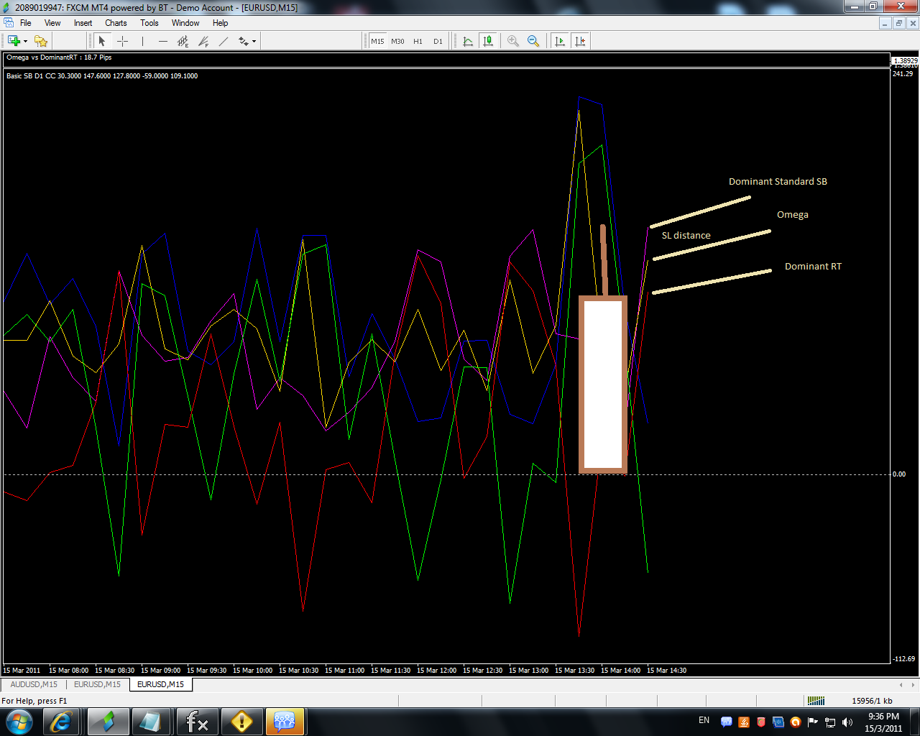Open the favorites star folder icon

click(41, 41)
